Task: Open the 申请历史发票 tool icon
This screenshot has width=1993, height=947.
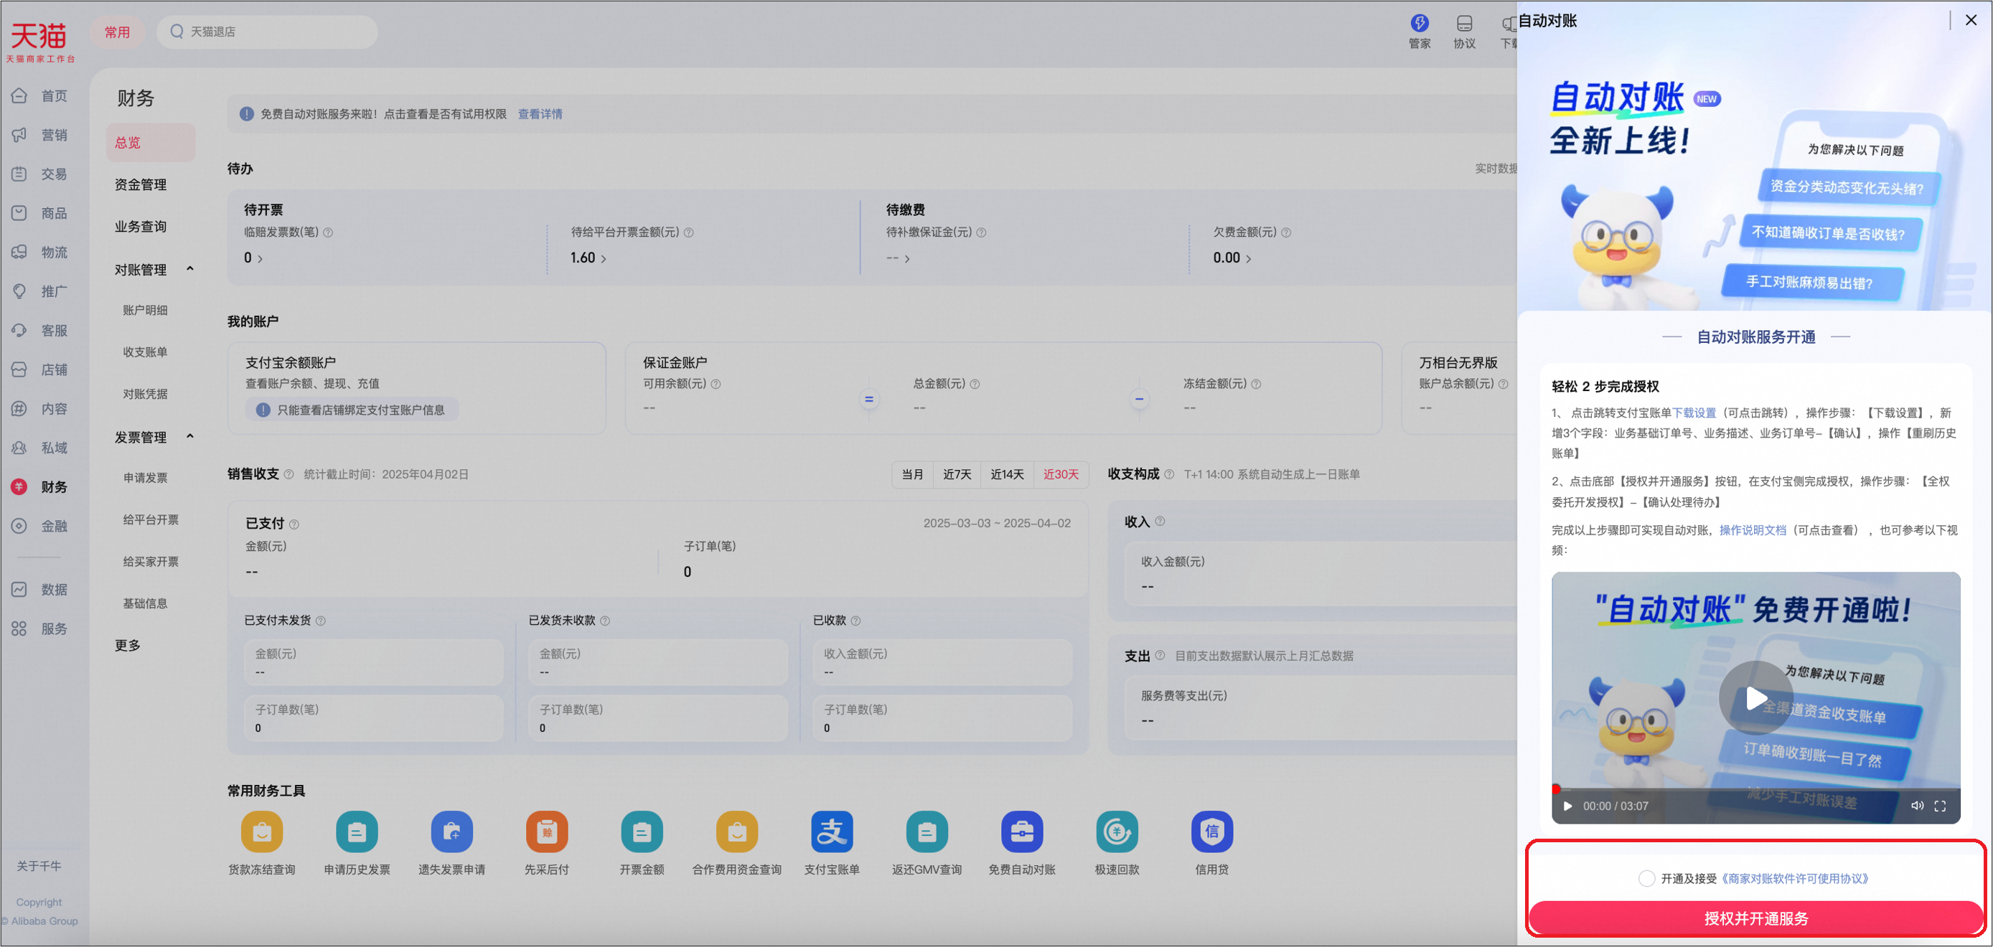Action: click(x=357, y=831)
